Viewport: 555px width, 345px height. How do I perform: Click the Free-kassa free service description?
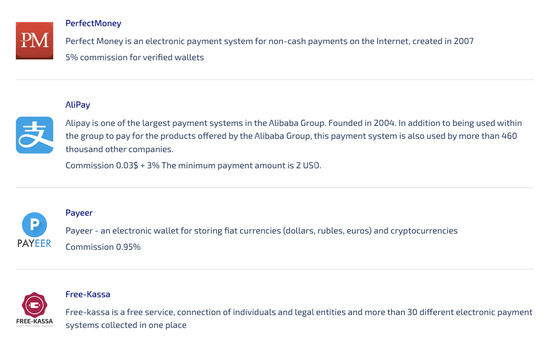299,318
